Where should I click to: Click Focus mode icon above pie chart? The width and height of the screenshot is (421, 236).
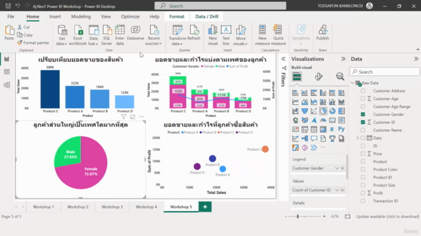coord(133,117)
